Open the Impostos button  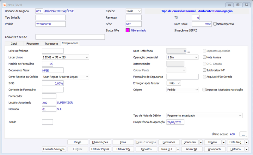coord(146,149)
